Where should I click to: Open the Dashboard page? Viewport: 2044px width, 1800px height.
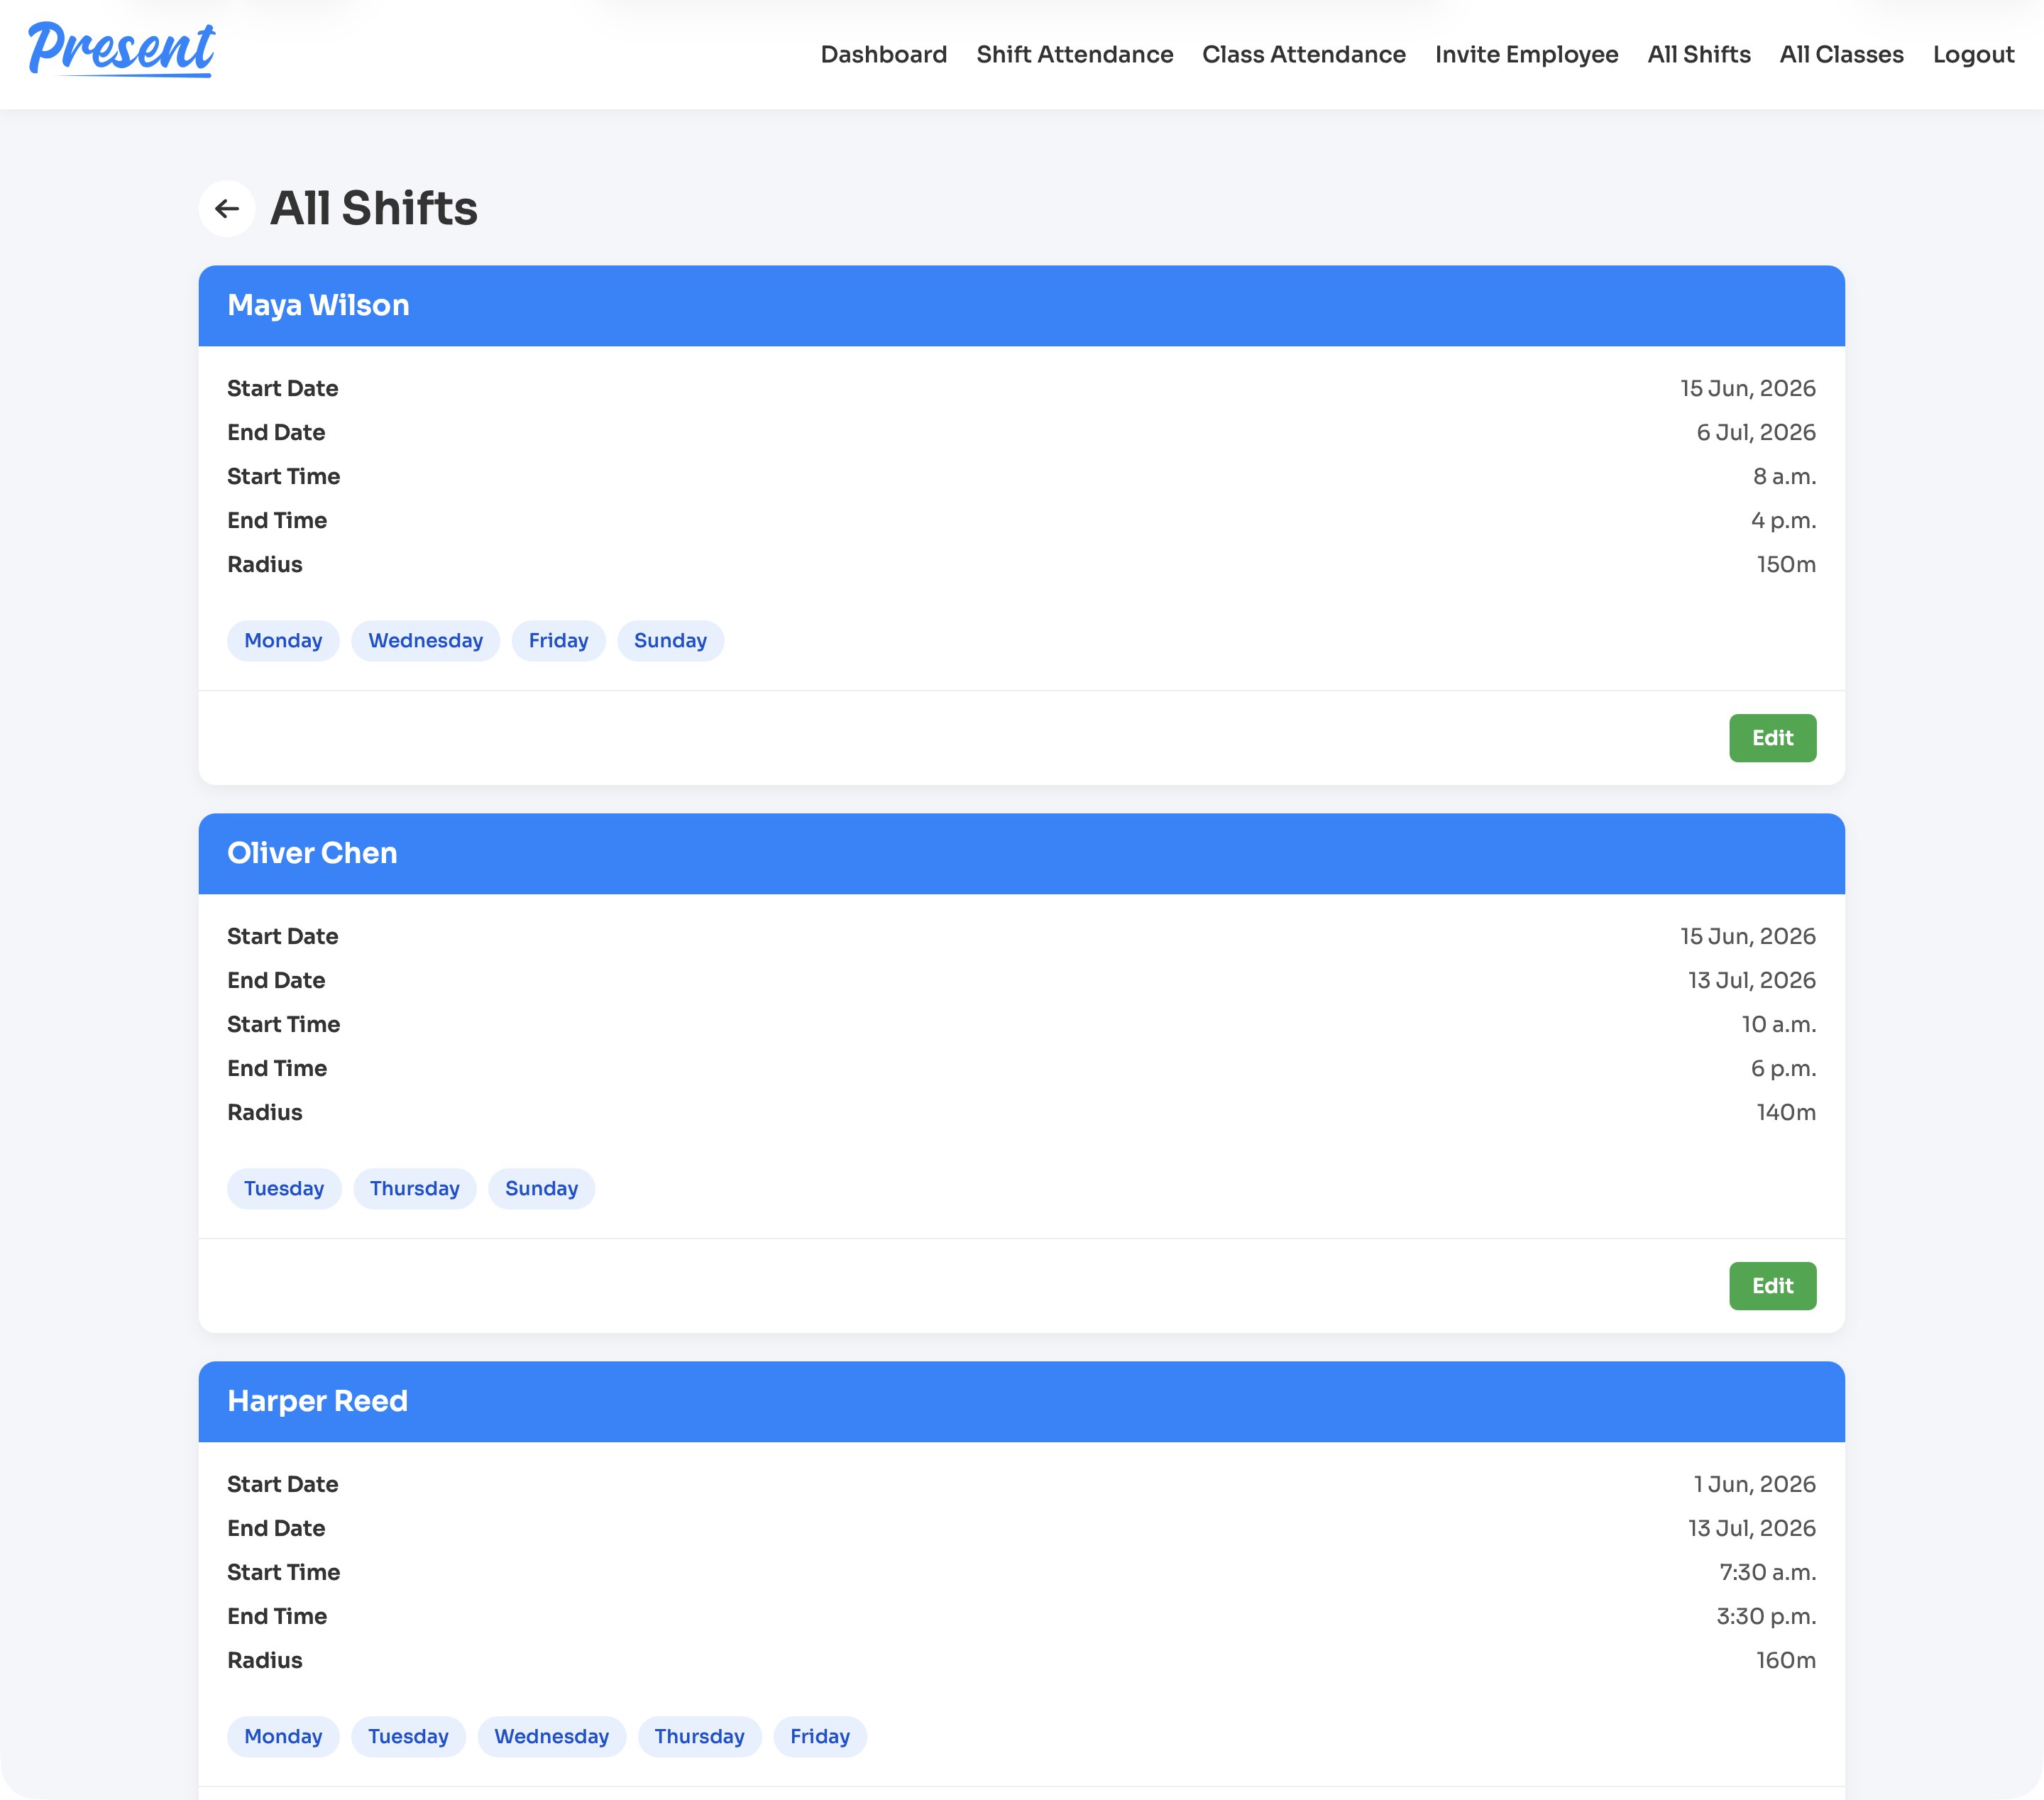pyautogui.click(x=883, y=54)
